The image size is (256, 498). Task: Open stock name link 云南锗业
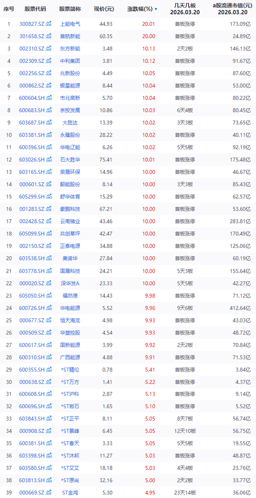pos(70,221)
